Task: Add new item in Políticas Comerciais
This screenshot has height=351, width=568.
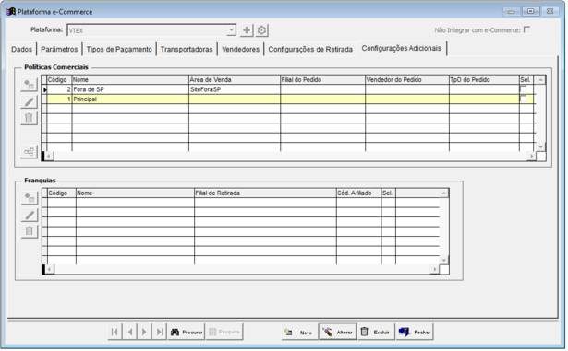Action: pyautogui.click(x=29, y=85)
